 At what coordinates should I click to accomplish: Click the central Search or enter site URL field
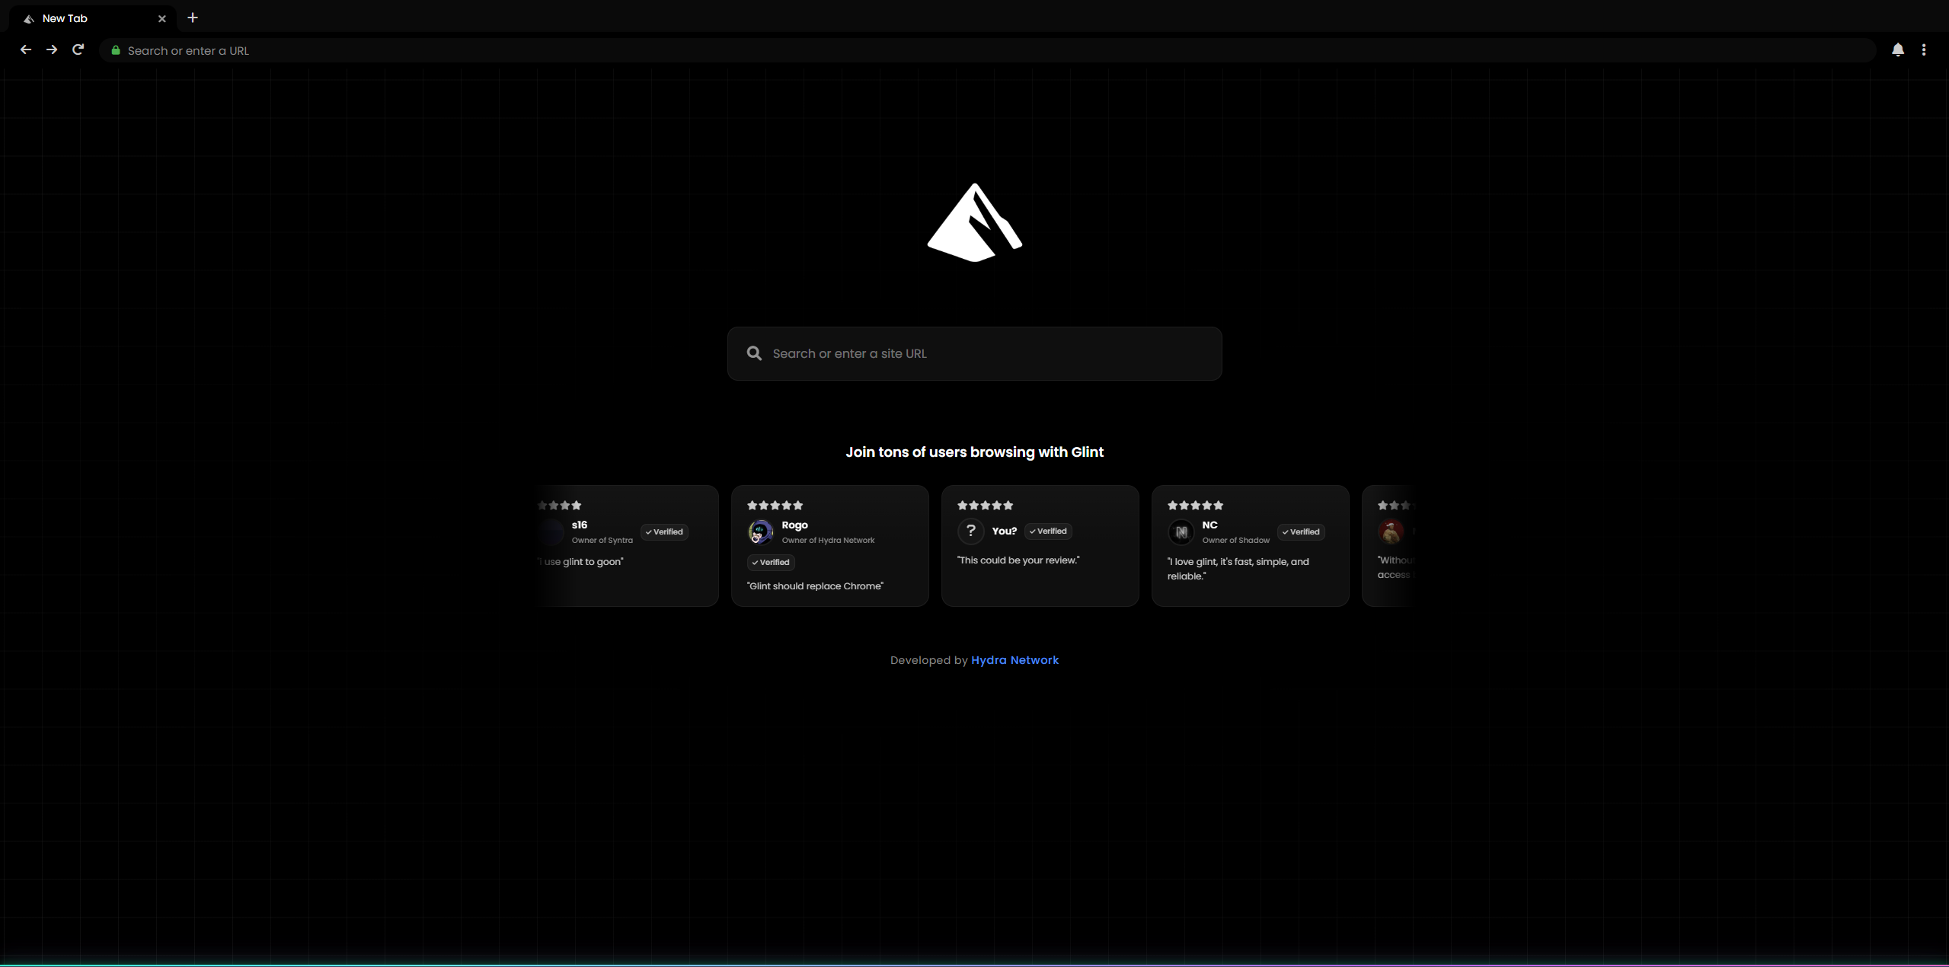coord(974,353)
